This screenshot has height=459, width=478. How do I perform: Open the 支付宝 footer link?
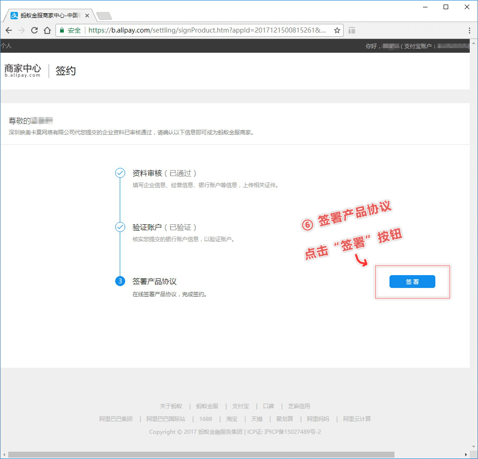(240, 406)
